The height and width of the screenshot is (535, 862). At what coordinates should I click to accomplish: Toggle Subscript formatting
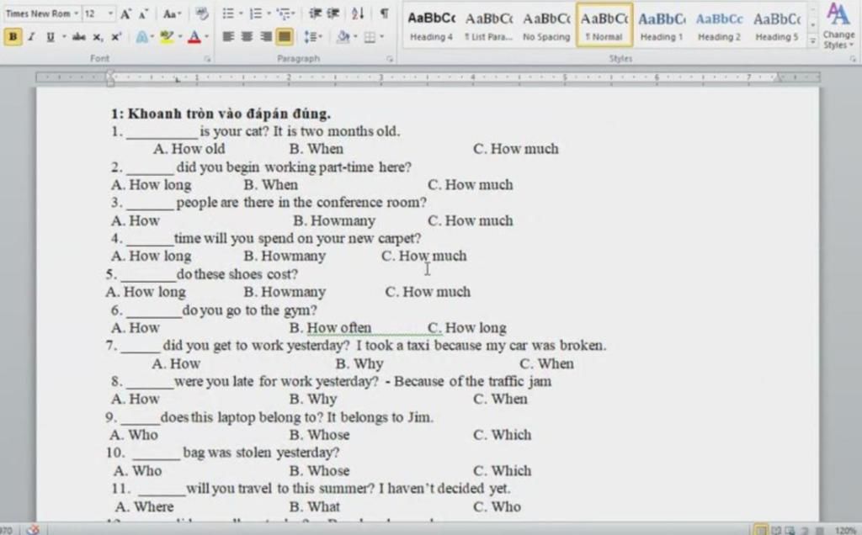[x=98, y=37]
